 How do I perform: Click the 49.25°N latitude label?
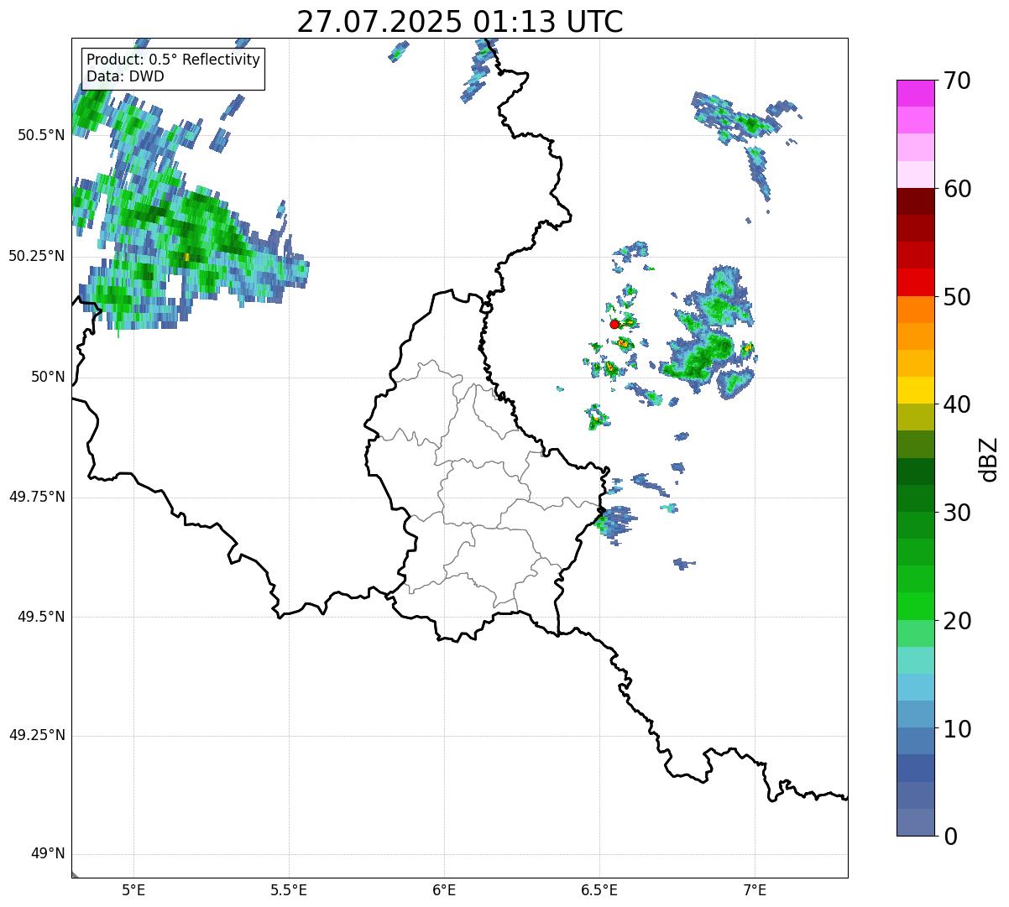tap(36, 736)
